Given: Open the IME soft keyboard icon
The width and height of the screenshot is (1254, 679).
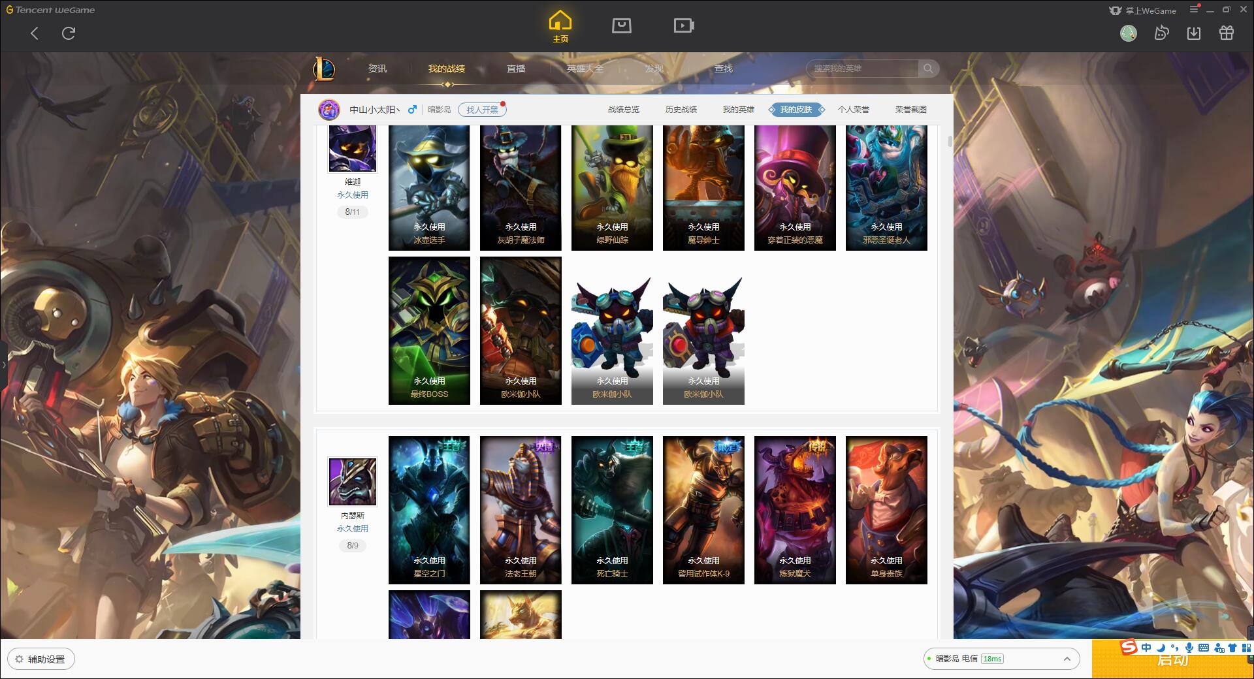Looking at the screenshot, I should pyautogui.click(x=1204, y=648).
